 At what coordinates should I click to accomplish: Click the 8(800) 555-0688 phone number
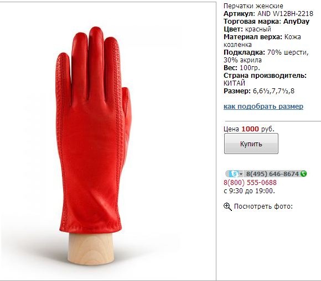coord(250,182)
